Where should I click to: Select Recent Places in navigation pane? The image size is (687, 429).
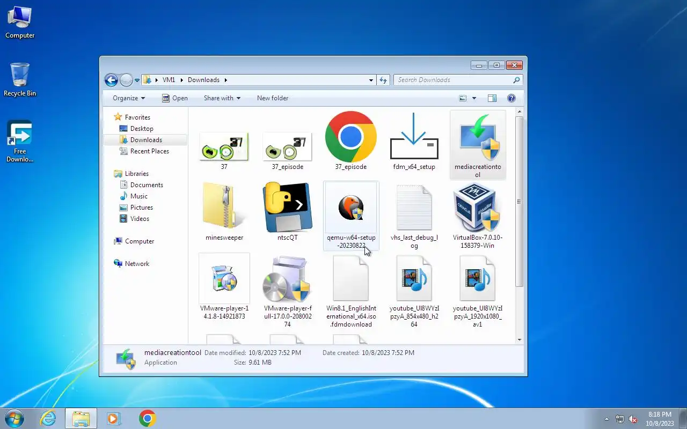[150, 151]
